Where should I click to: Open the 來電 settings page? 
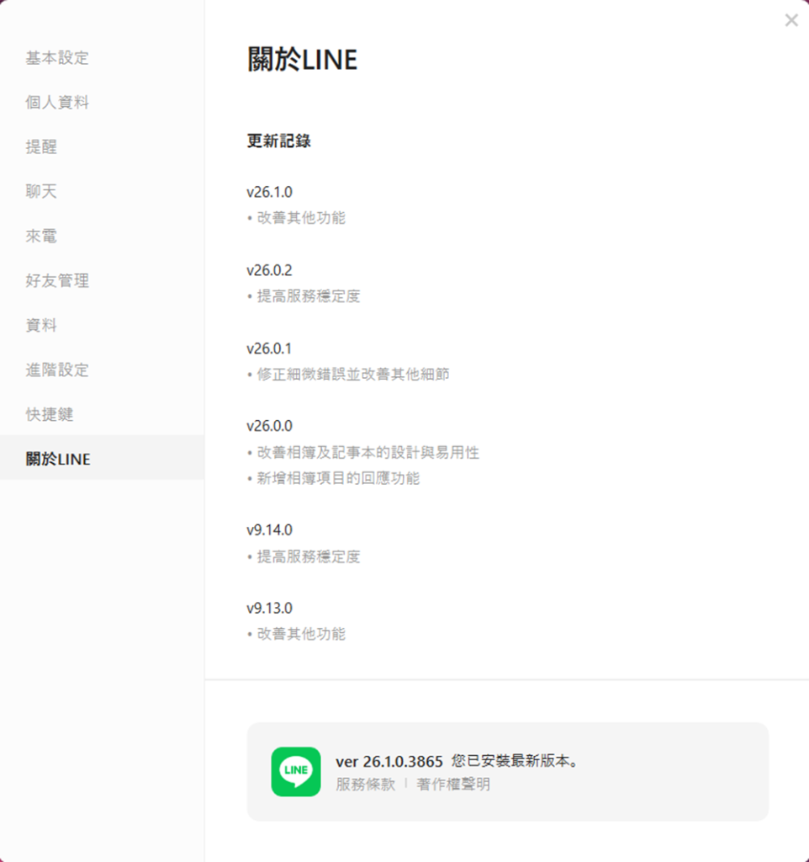point(42,237)
